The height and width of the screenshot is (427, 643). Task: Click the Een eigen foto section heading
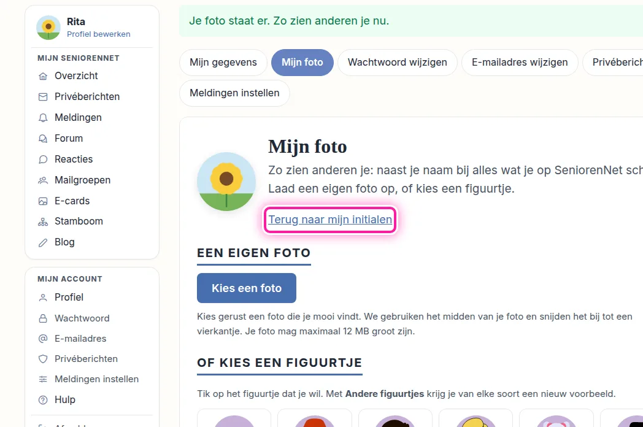[254, 253]
